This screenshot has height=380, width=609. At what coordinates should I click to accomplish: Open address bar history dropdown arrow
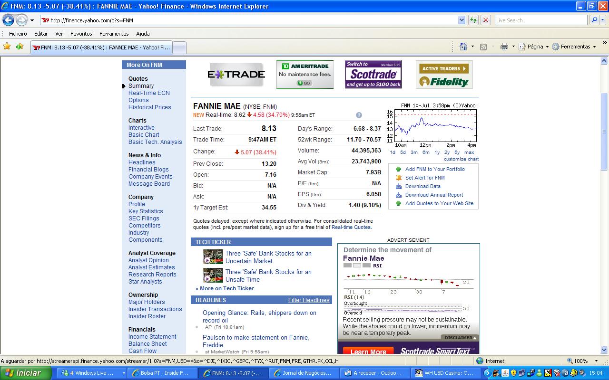click(x=462, y=20)
